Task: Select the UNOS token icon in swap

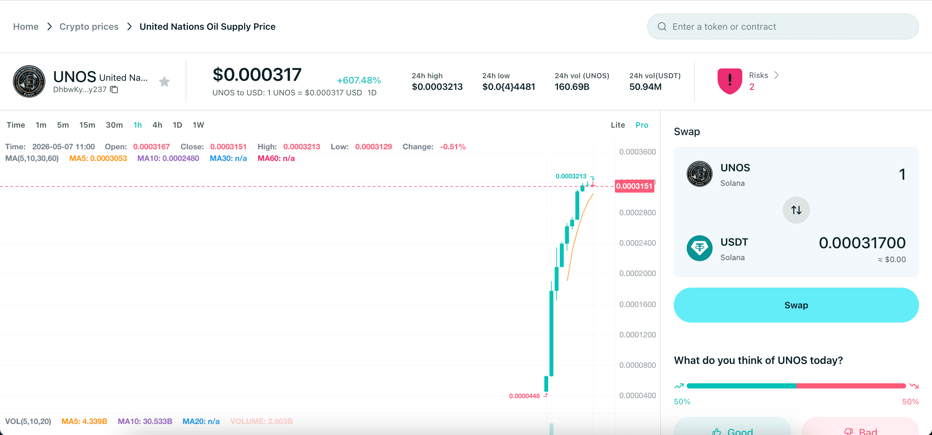Action: pos(699,174)
